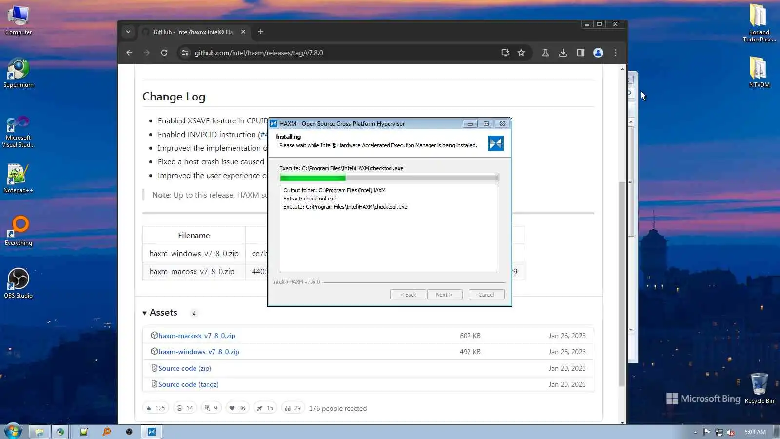Open Microsoft Visual Studio desktop shortcut
This screenshot has height=439, width=780.
[19, 132]
